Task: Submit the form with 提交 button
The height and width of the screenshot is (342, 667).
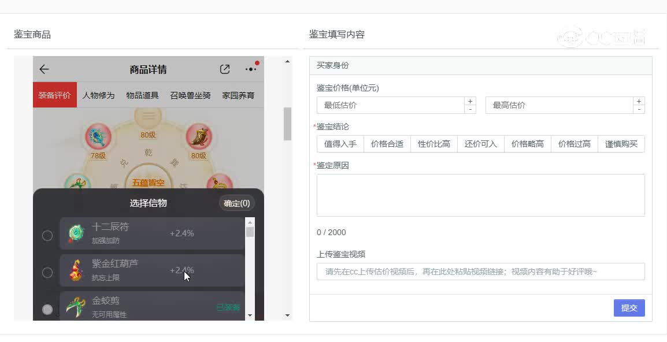Action: pyautogui.click(x=629, y=308)
